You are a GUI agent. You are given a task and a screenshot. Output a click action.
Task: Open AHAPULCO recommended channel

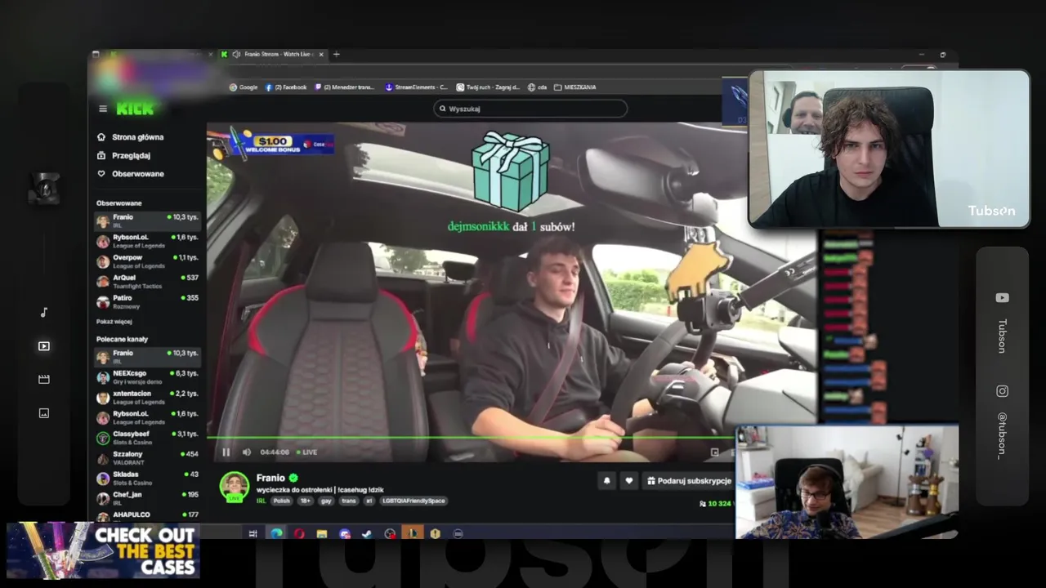coord(147,515)
